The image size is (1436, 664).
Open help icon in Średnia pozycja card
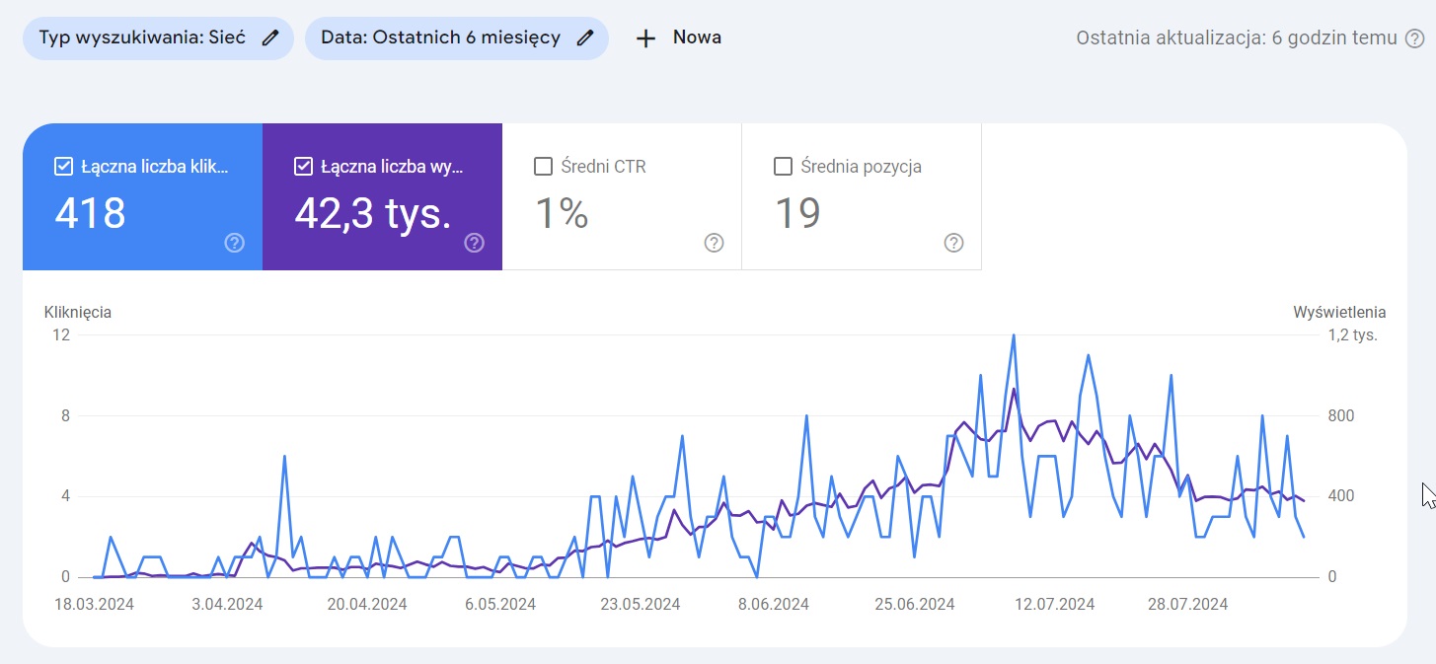point(953,243)
